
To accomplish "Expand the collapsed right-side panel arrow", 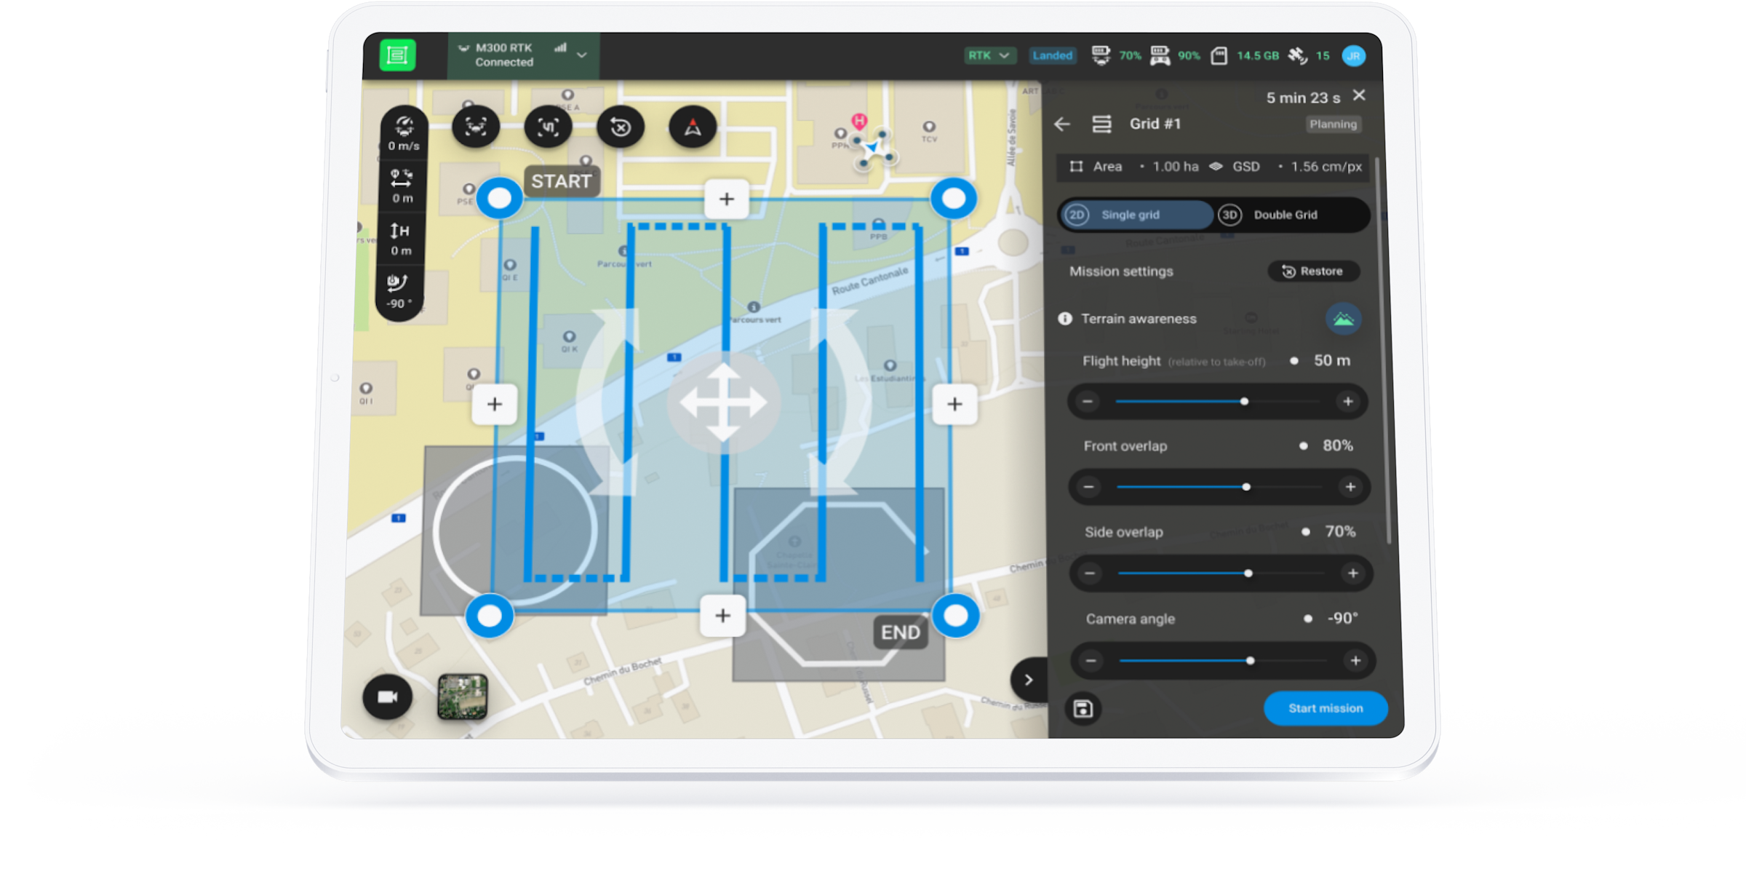I will [x=1028, y=679].
